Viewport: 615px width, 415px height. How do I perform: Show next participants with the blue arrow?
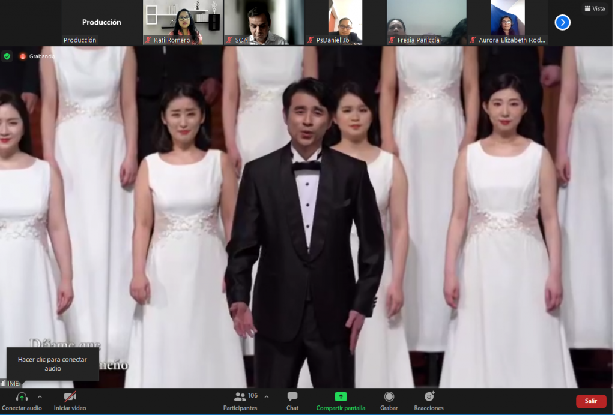[562, 22]
